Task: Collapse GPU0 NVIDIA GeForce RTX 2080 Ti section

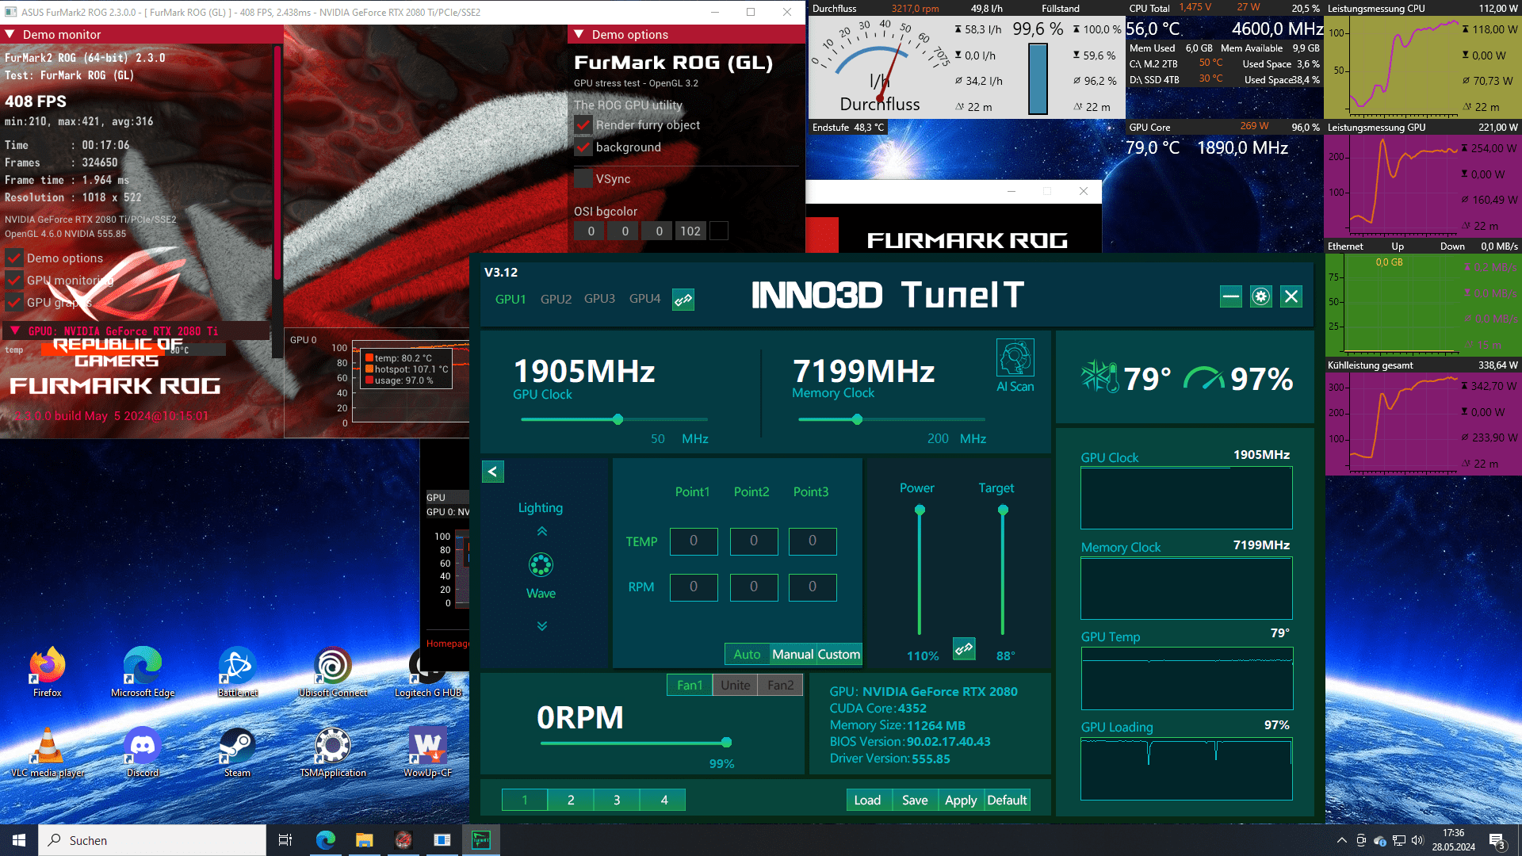Action: 15,331
